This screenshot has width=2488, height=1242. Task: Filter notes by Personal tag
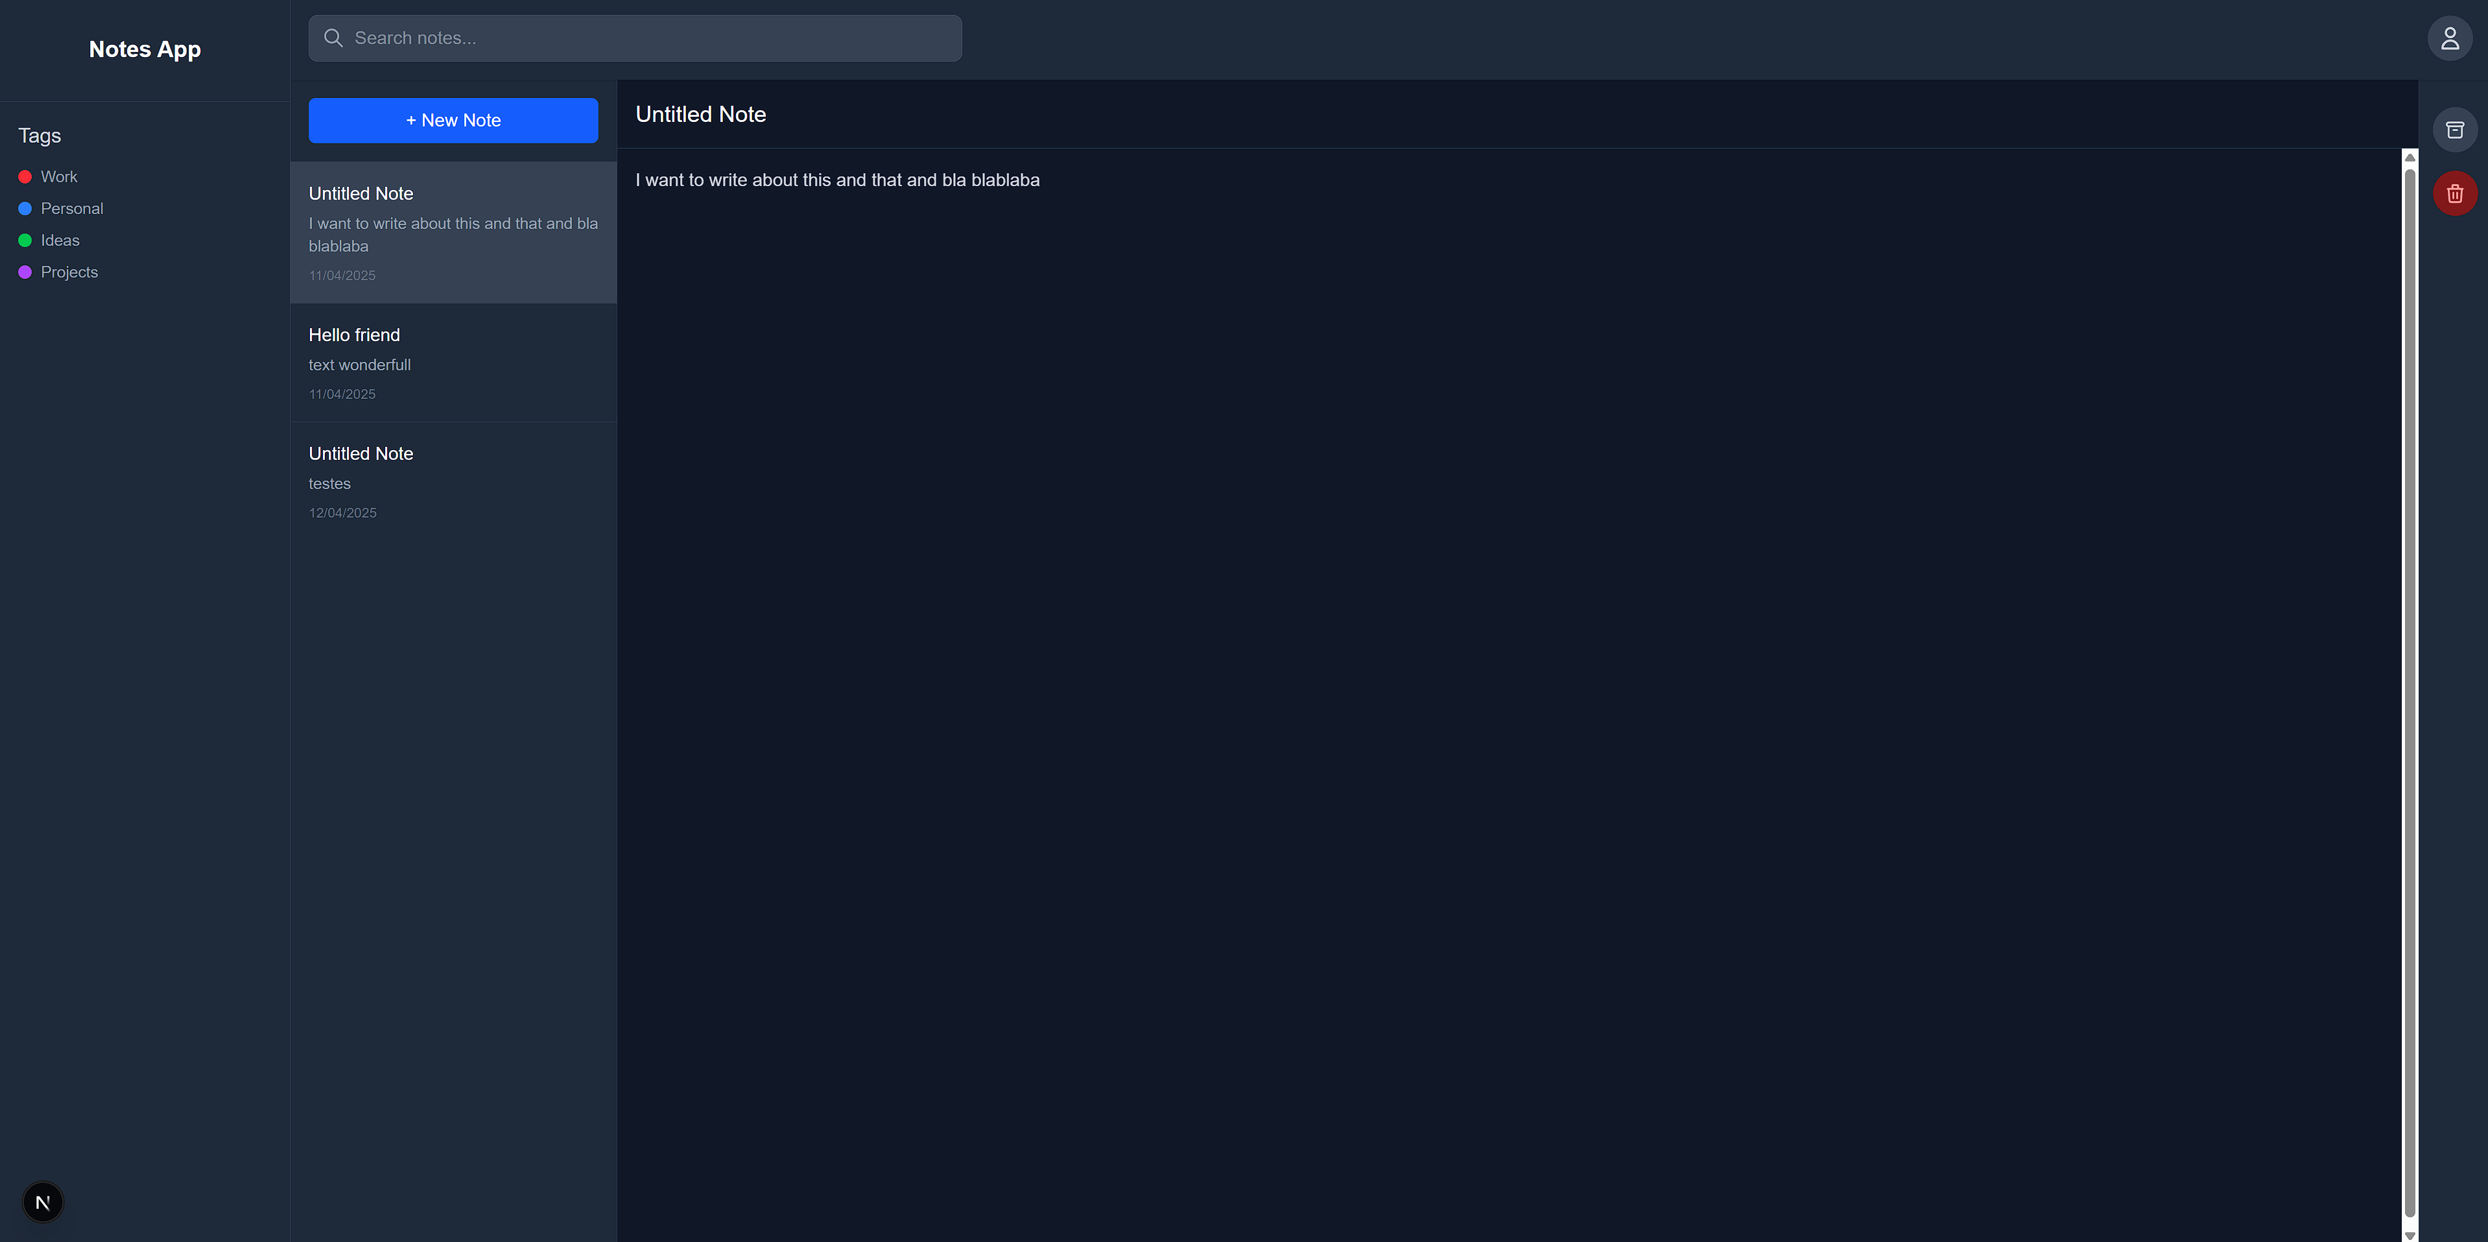71,209
